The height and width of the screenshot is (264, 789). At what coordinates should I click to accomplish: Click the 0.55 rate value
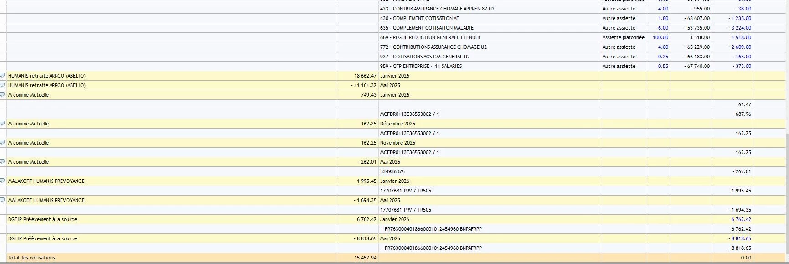[x=663, y=66]
